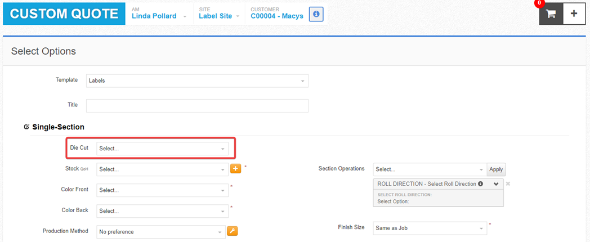Open the customer info icon next to Macys
This screenshot has width=590, height=242.
click(316, 14)
